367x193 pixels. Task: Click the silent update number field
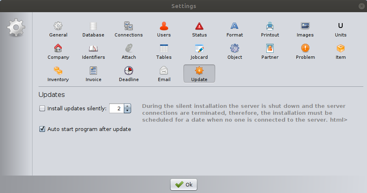(117, 108)
